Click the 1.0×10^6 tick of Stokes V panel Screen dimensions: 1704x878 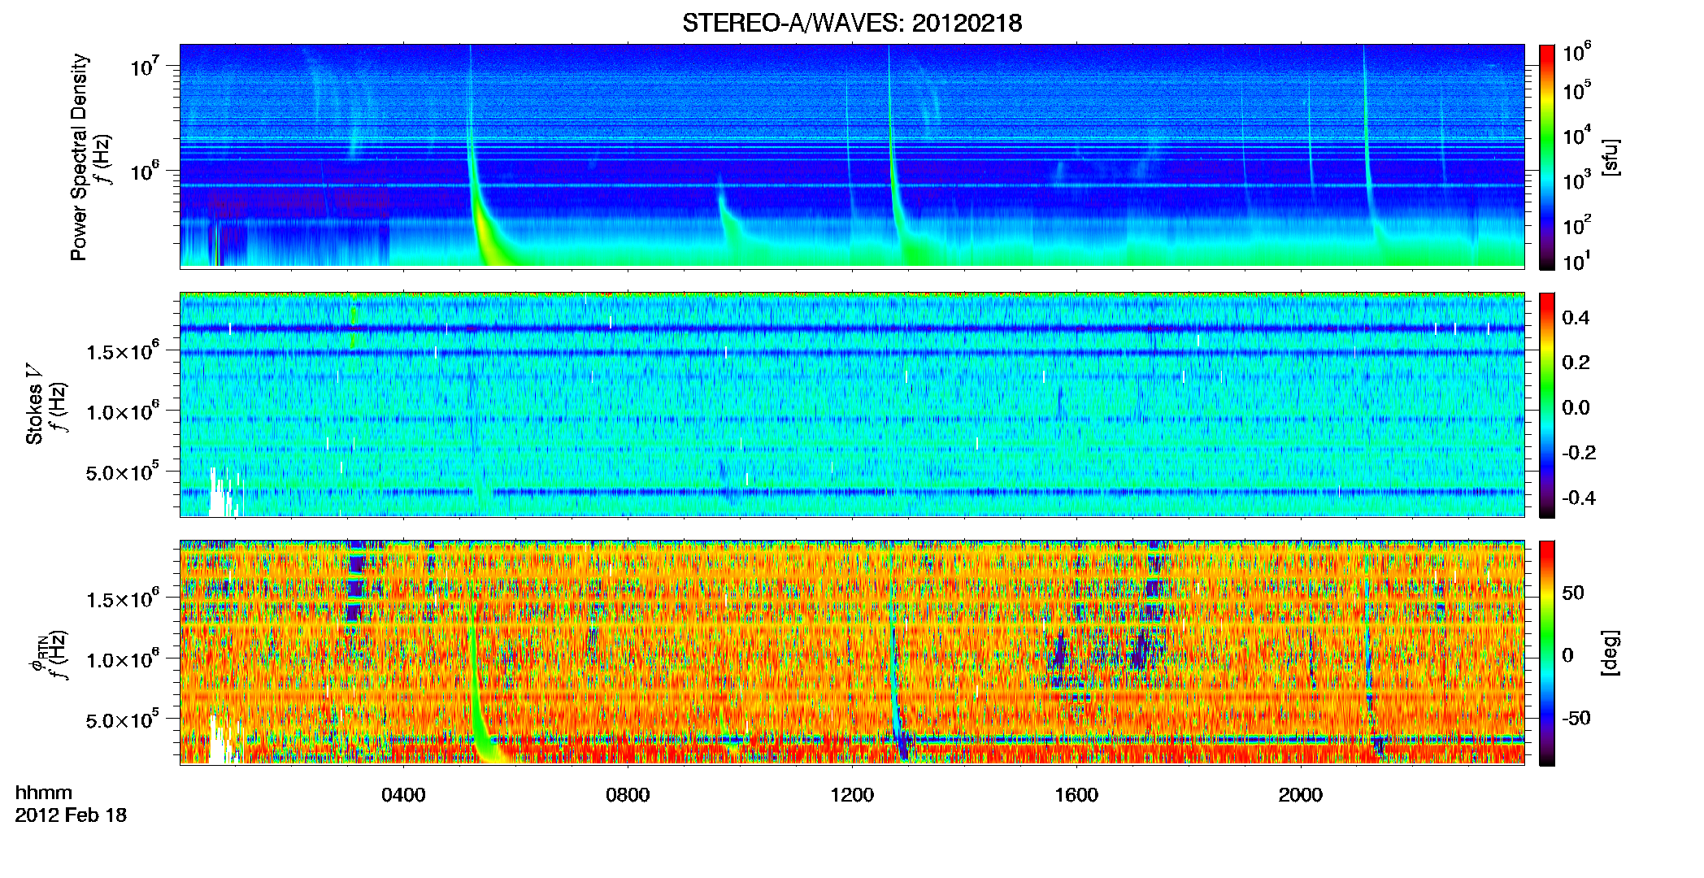pos(122,411)
